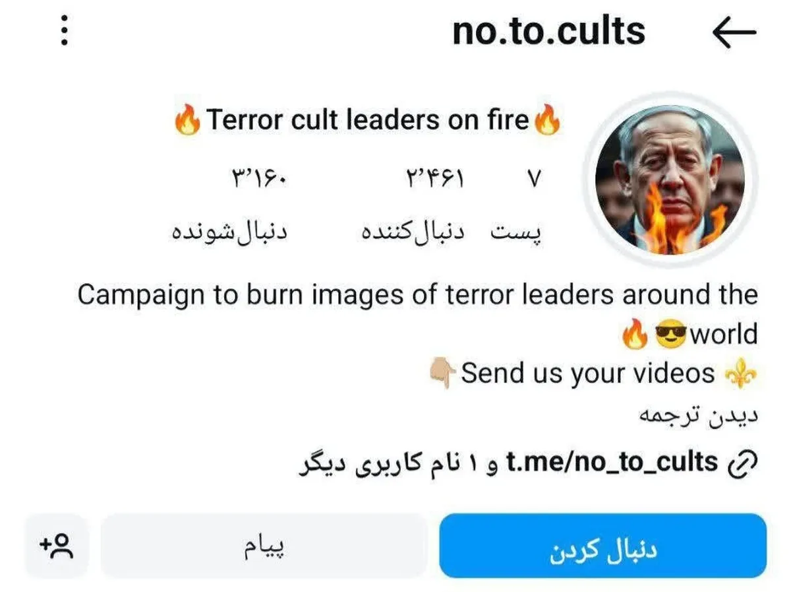The image size is (791, 592).
Task: Click دیدن ترجمه to see translation
Action: tap(699, 416)
